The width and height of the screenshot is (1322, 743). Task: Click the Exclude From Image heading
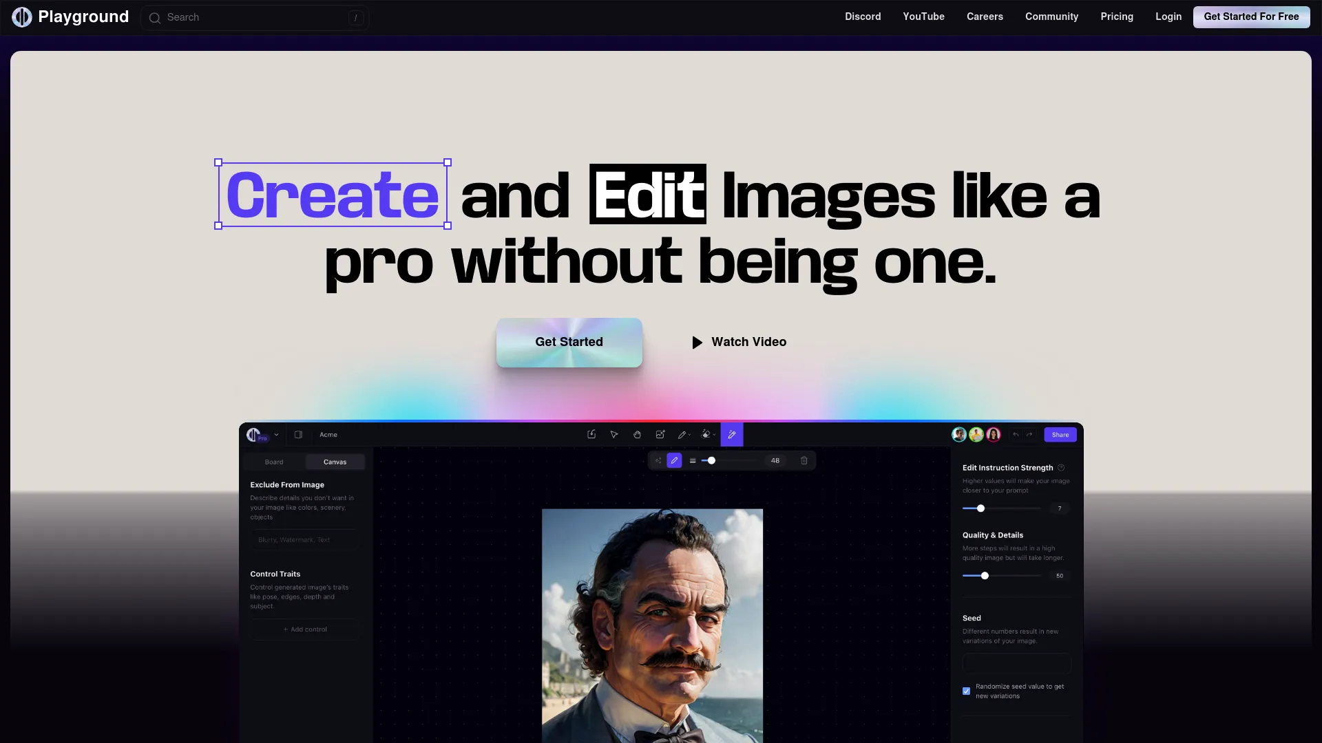(x=287, y=485)
